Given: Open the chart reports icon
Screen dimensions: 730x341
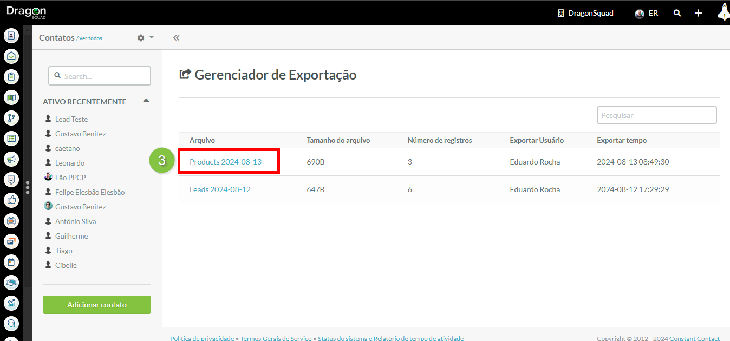Looking at the screenshot, I should point(11,303).
